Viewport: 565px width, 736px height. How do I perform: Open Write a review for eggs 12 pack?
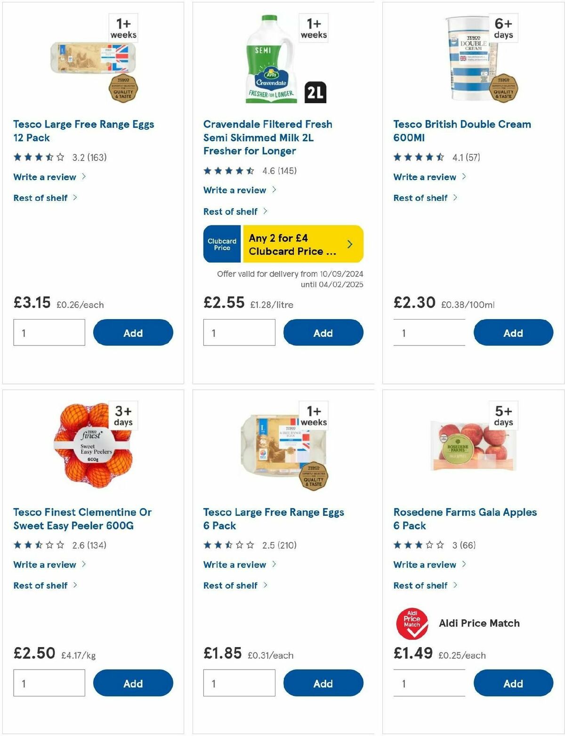coord(44,177)
